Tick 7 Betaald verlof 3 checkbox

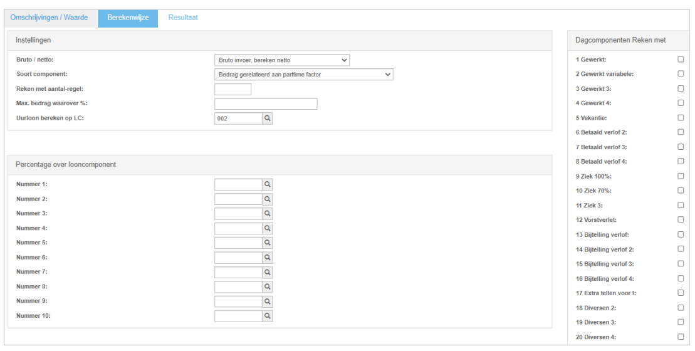[681, 147]
